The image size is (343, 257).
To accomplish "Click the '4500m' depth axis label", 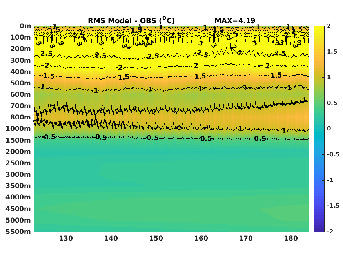I will point(18,209).
